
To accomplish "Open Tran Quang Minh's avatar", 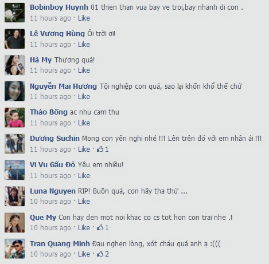I will click(14, 249).
